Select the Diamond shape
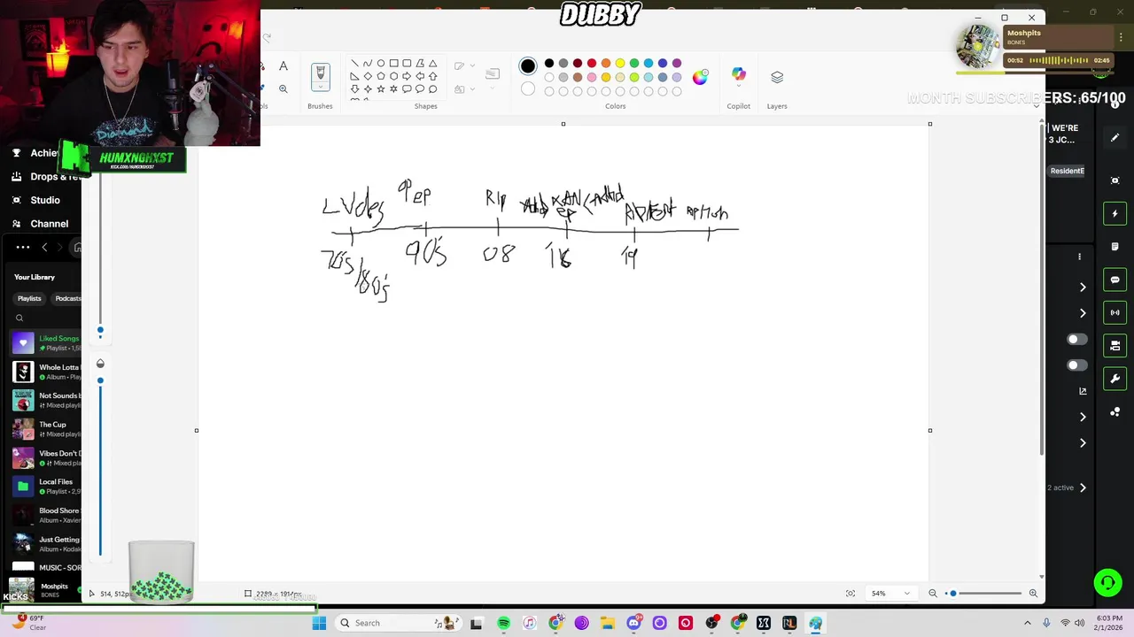Viewport: 1134px width, 637px height. point(368,76)
